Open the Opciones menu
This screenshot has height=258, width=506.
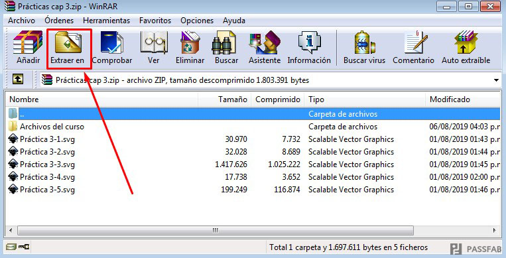click(x=197, y=21)
